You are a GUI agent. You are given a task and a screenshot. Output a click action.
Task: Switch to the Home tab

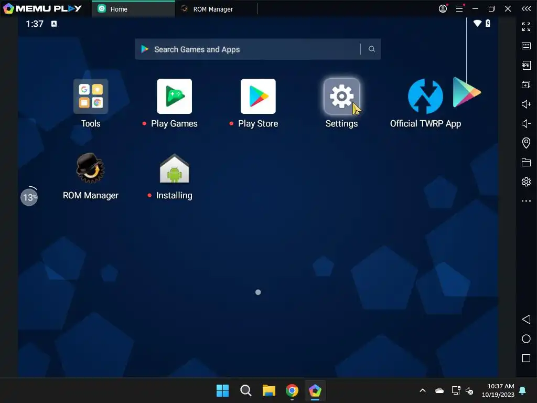click(x=134, y=9)
